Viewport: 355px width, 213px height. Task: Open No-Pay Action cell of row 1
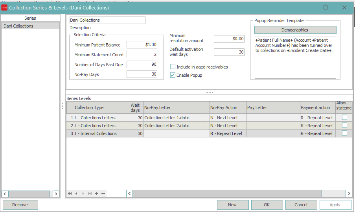coord(228,118)
